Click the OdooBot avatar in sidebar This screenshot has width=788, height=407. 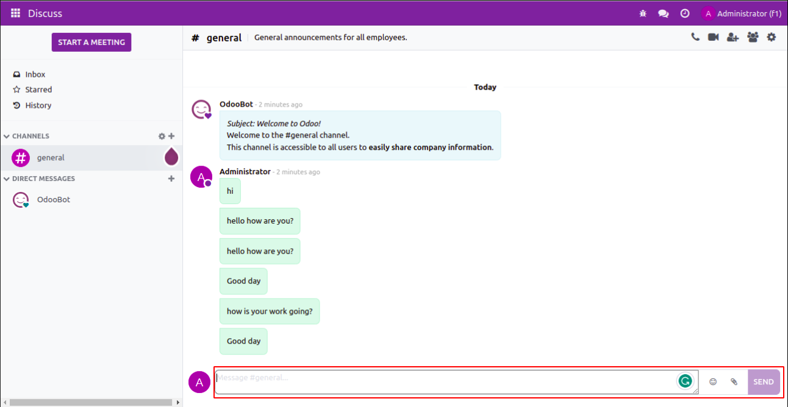(21, 200)
